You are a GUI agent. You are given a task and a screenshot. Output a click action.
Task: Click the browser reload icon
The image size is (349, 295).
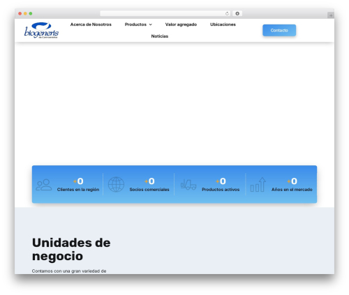coord(227,14)
